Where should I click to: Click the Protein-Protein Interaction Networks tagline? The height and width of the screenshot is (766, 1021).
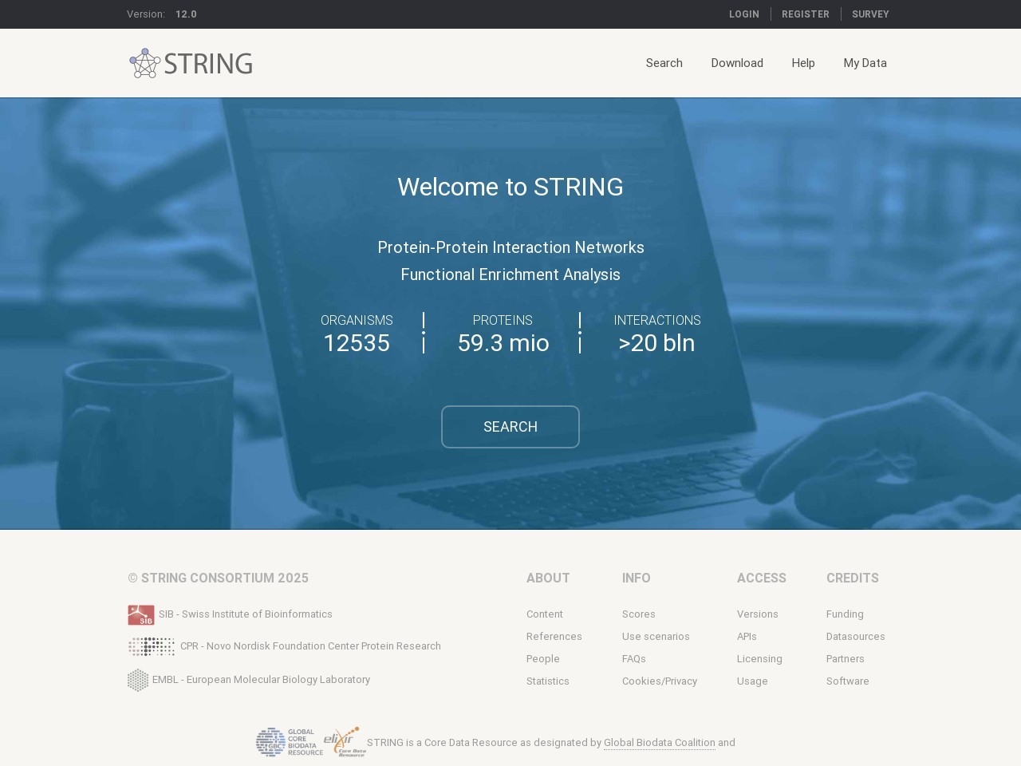click(510, 247)
